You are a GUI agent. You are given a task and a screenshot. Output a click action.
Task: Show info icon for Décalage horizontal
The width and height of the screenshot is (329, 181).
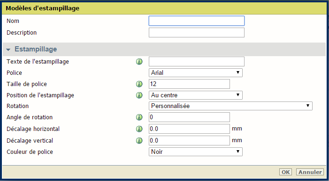[139, 129]
